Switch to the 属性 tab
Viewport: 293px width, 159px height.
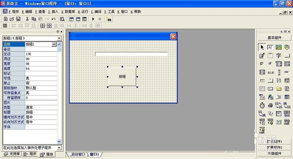47,154
